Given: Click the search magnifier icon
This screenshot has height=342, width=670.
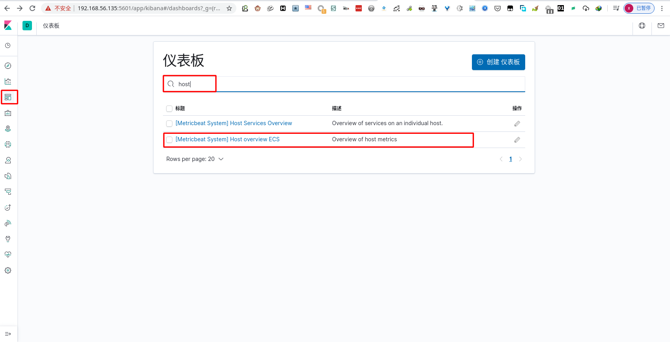Looking at the screenshot, I should (171, 84).
